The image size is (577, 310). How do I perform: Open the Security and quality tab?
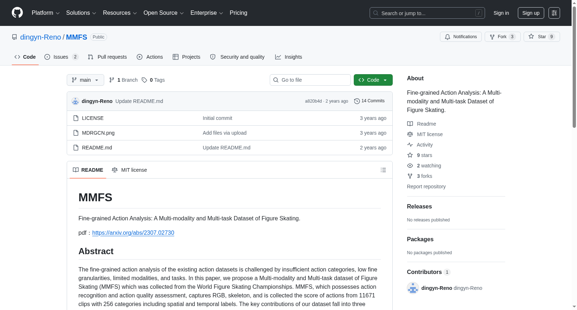[x=237, y=57]
